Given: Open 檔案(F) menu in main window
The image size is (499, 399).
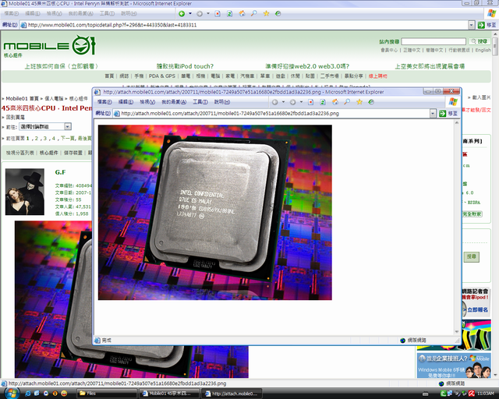Looking at the screenshot, I should [12, 14].
